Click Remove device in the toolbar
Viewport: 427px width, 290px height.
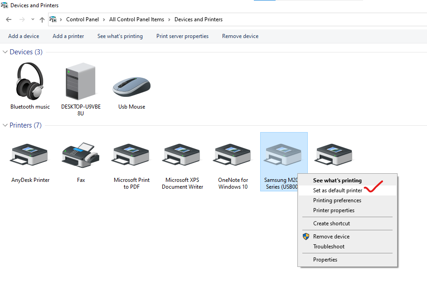click(240, 36)
